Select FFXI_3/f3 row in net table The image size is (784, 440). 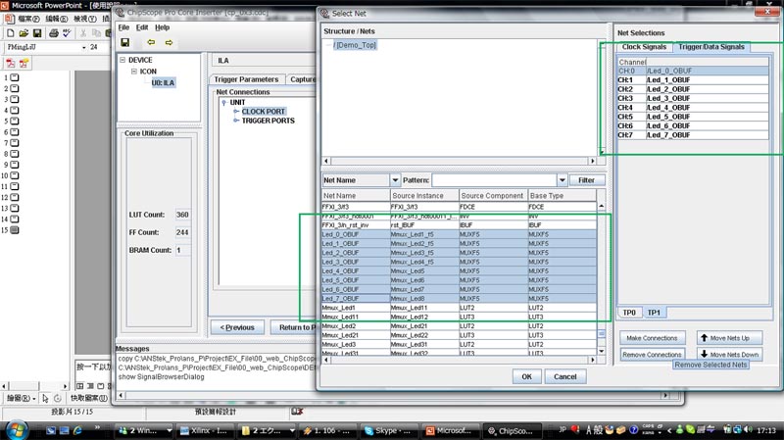point(459,207)
